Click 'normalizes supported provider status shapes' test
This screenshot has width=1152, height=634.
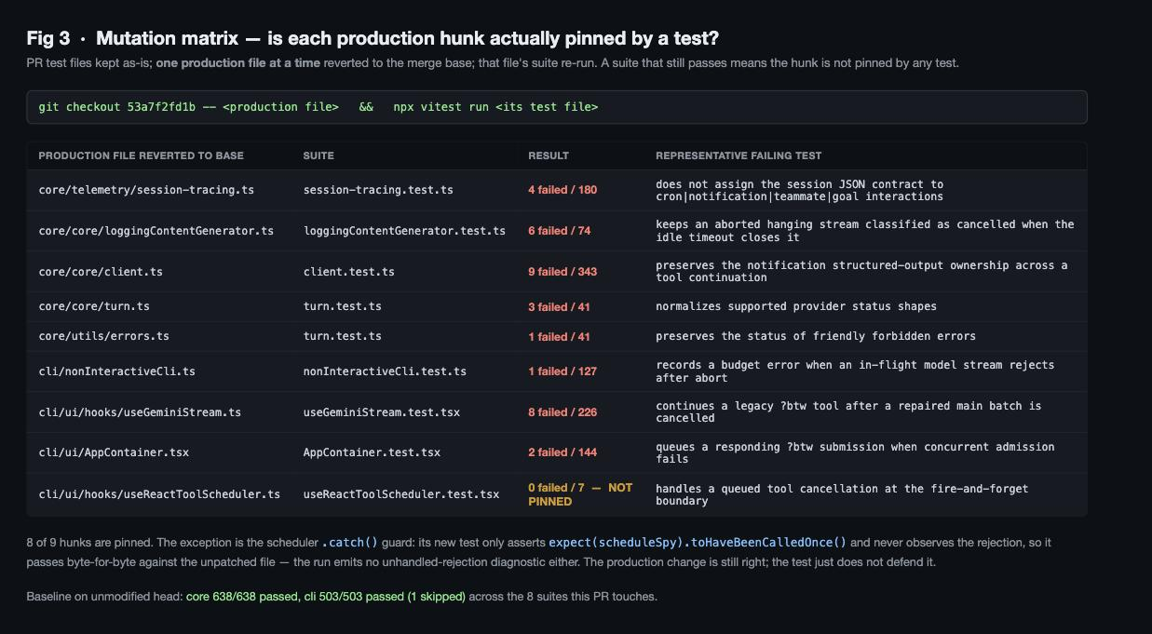796,306
